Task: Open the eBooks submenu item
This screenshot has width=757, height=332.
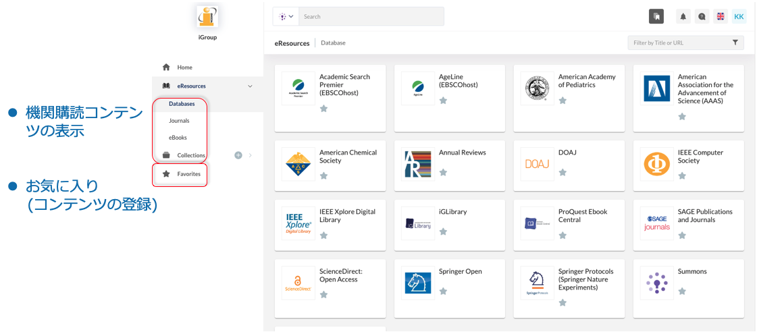Action: [178, 138]
